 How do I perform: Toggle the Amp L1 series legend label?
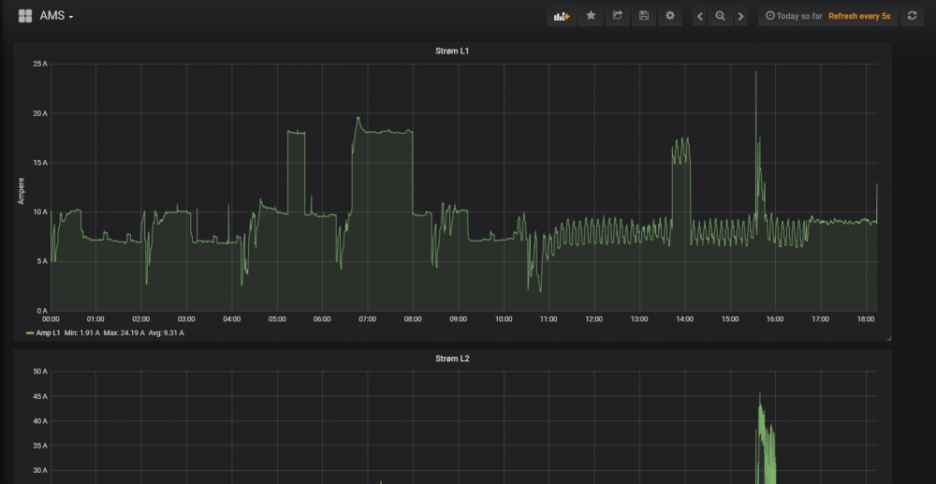click(x=49, y=332)
